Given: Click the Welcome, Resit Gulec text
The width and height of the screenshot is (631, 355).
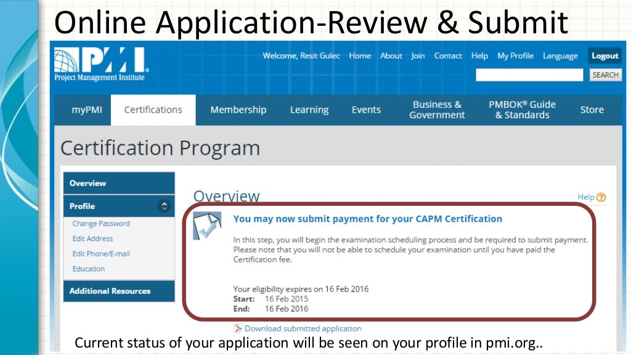Looking at the screenshot, I should tap(301, 55).
